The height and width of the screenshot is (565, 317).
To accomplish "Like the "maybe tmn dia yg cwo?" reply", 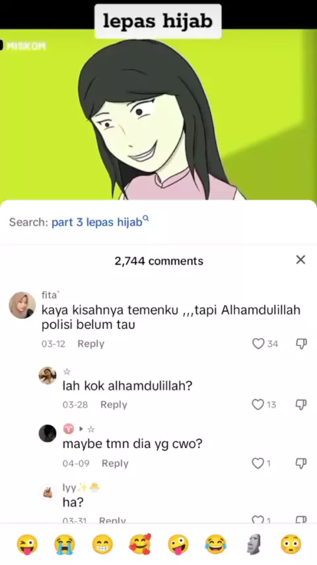I will pos(258,463).
